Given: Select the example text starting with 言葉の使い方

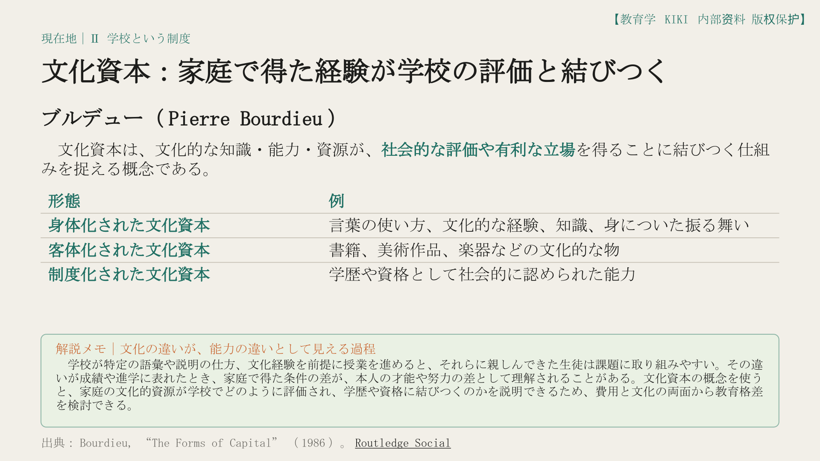Looking at the screenshot, I should [x=539, y=225].
